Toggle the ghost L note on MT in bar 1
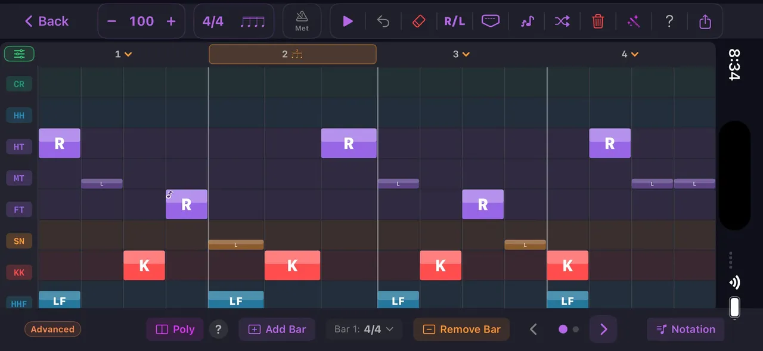Screen dimensions: 763x351 [102, 184]
